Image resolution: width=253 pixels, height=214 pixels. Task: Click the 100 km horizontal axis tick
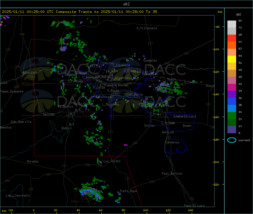pos(146,210)
